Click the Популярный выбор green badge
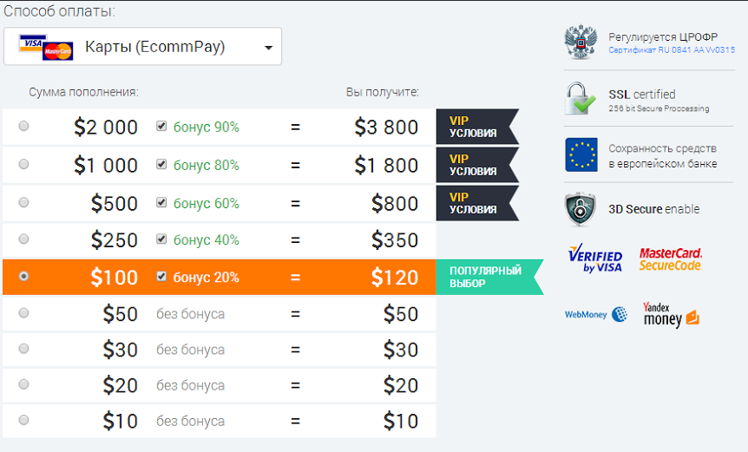Screen dimensions: 748x452 coord(489,277)
